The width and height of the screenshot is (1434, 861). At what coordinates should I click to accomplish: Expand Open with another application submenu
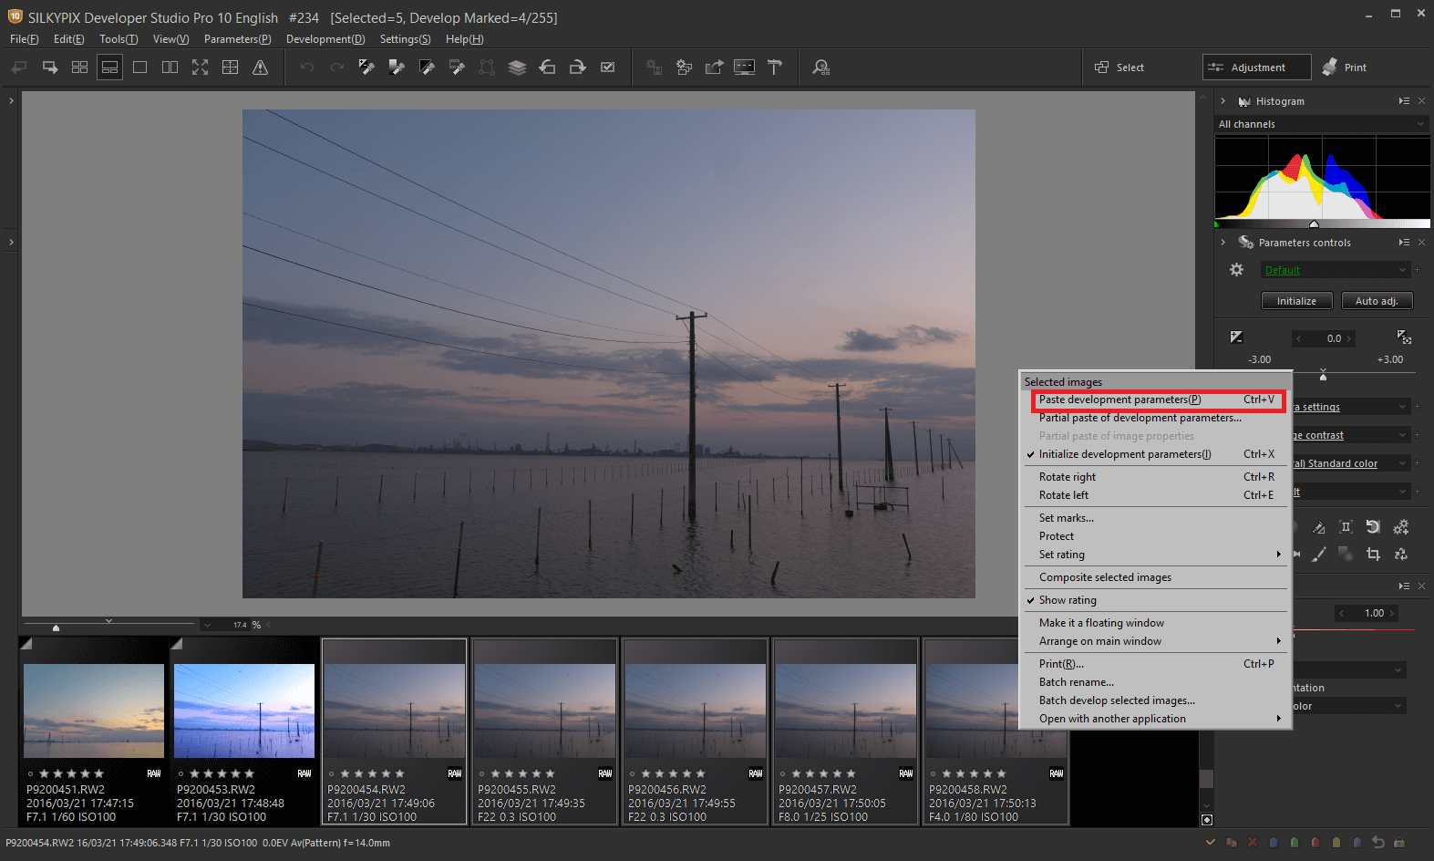pyautogui.click(x=1155, y=719)
